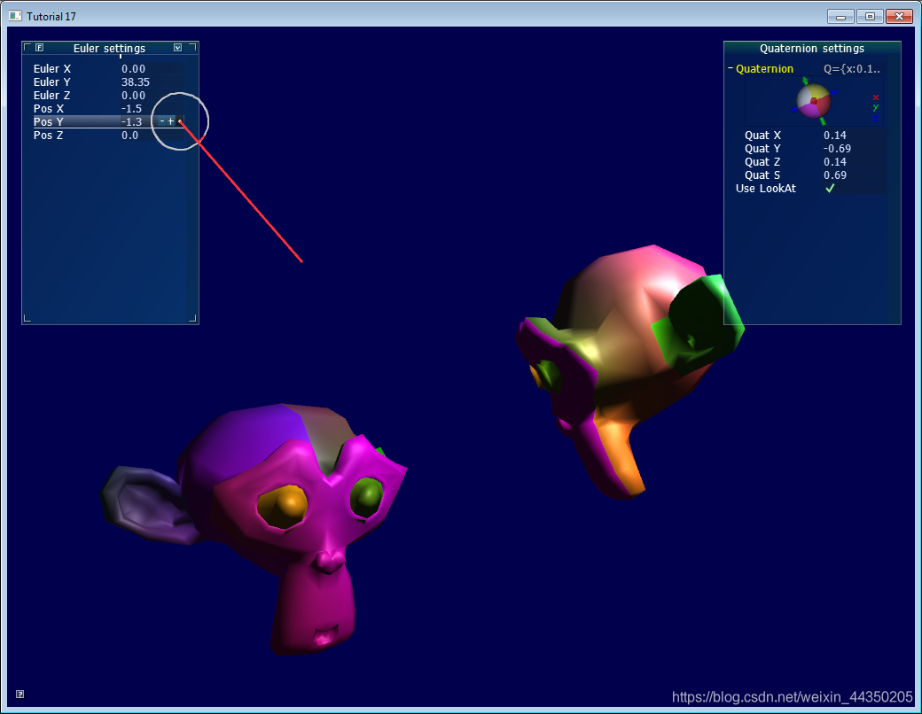Click the red X axis indicator beside the quaternion sphere

tap(875, 98)
